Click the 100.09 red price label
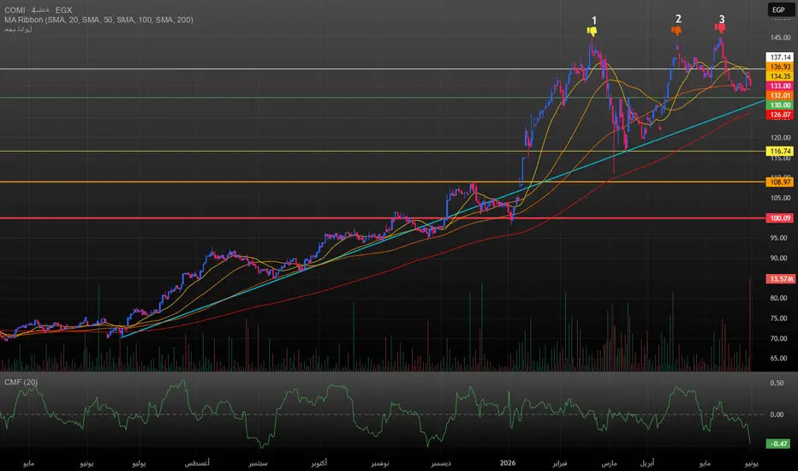Screen dimensions: 798x471 point(780,218)
